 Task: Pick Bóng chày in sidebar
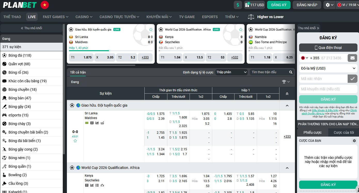(x=32, y=124)
